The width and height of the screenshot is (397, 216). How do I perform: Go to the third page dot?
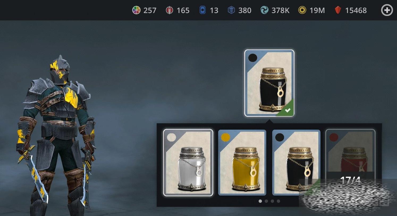point(272,201)
